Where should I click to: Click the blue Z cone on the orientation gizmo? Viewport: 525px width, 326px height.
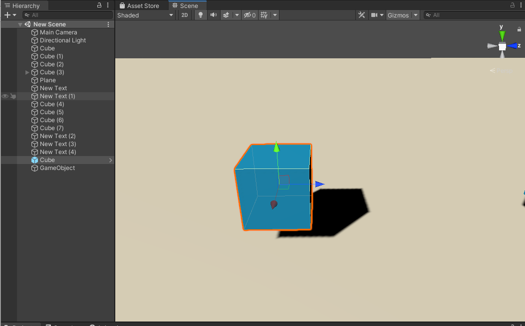(x=513, y=46)
